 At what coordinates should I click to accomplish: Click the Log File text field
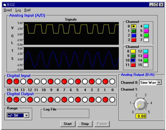[65, 114]
